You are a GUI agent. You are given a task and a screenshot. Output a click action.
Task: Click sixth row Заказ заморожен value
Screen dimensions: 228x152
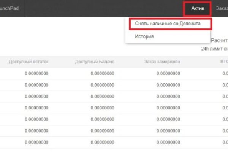pos(168,131)
